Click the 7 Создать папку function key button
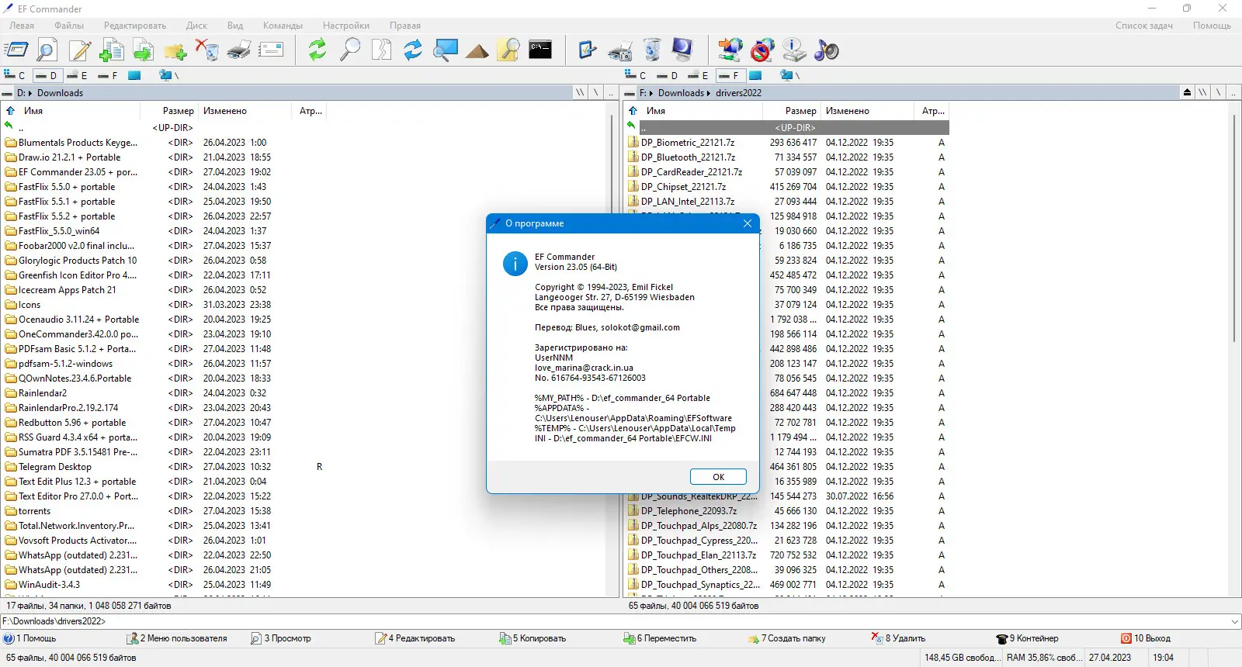This screenshot has width=1242, height=667. [787, 638]
